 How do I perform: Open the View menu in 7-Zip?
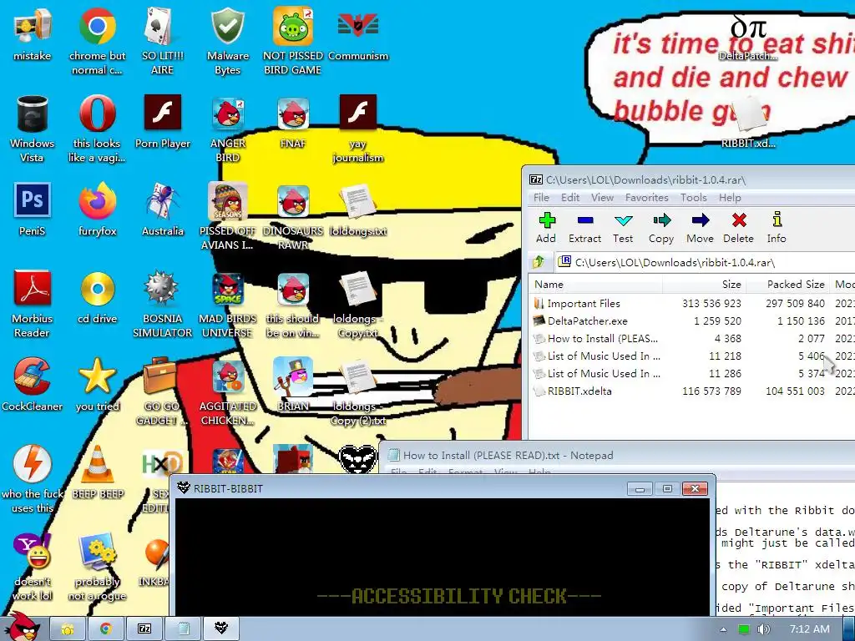pos(603,197)
